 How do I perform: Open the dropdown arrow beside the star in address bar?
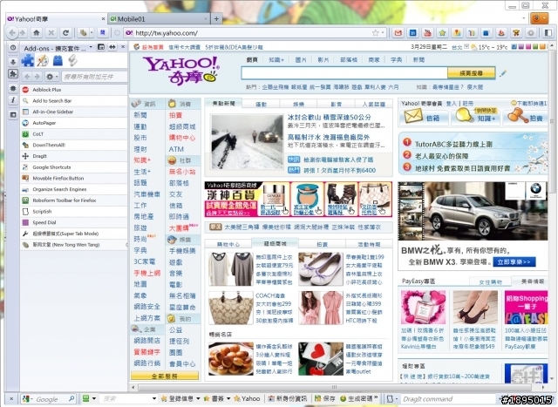pyautogui.click(x=383, y=33)
